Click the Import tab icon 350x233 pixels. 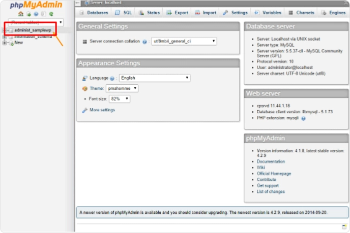click(x=197, y=13)
